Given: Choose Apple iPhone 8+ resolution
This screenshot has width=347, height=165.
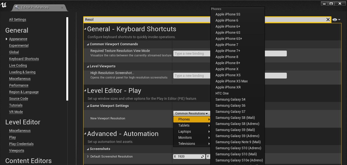Looking at the screenshot, I should 237,63.
